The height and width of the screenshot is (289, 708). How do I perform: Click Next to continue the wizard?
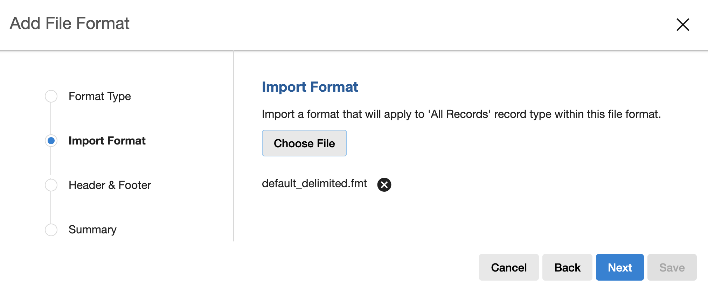(x=620, y=267)
